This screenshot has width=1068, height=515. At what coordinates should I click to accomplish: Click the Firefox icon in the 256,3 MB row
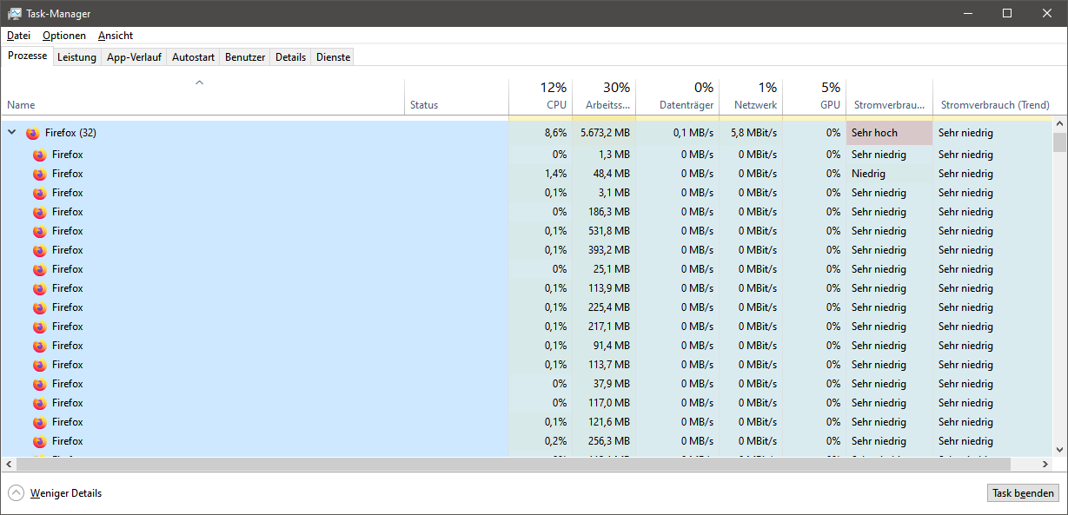(39, 441)
